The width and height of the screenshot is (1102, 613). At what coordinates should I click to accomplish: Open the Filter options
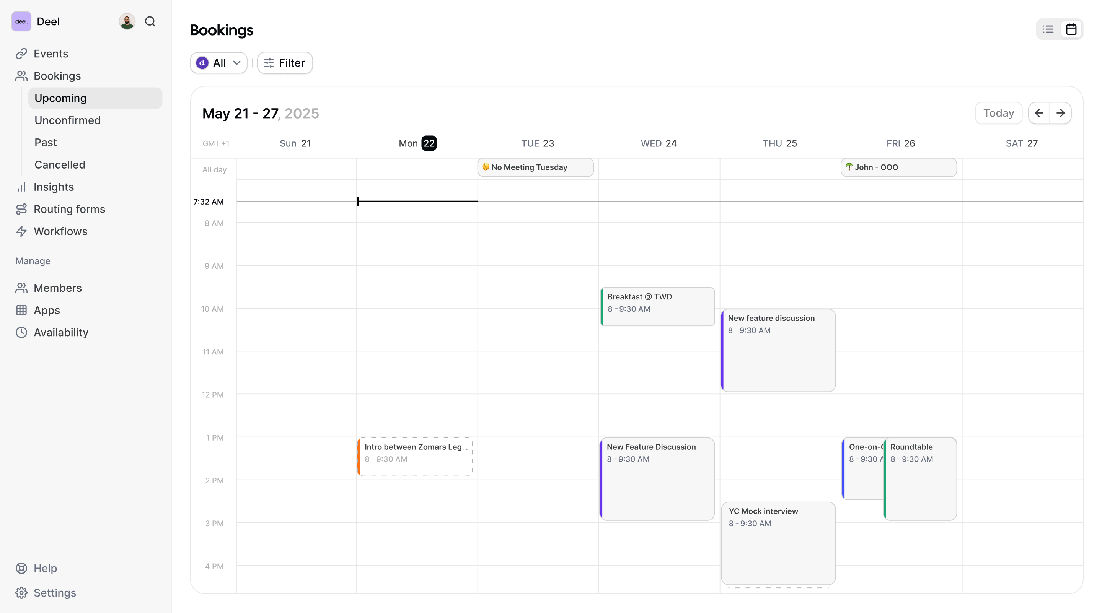284,63
